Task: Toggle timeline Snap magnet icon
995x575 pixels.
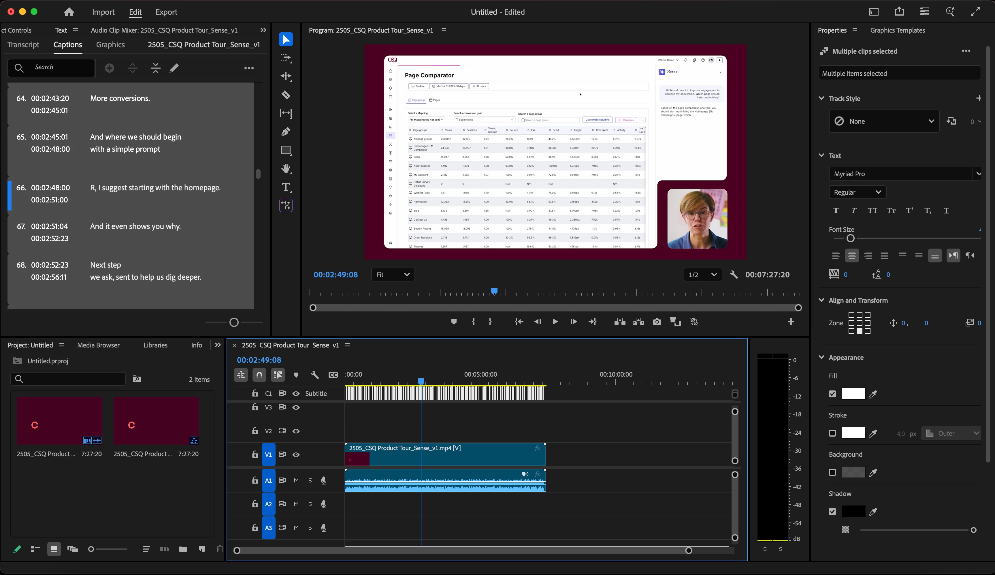Action: click(259, 375)
